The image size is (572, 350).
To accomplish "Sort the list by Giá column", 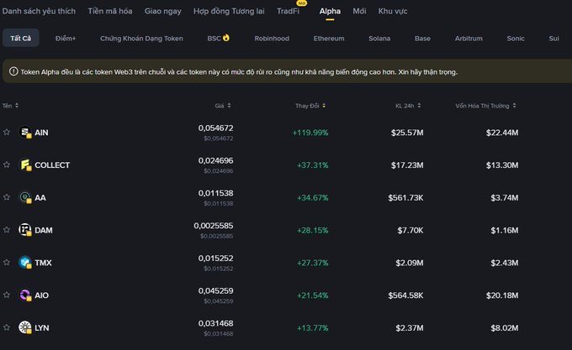I will point(223,106).
